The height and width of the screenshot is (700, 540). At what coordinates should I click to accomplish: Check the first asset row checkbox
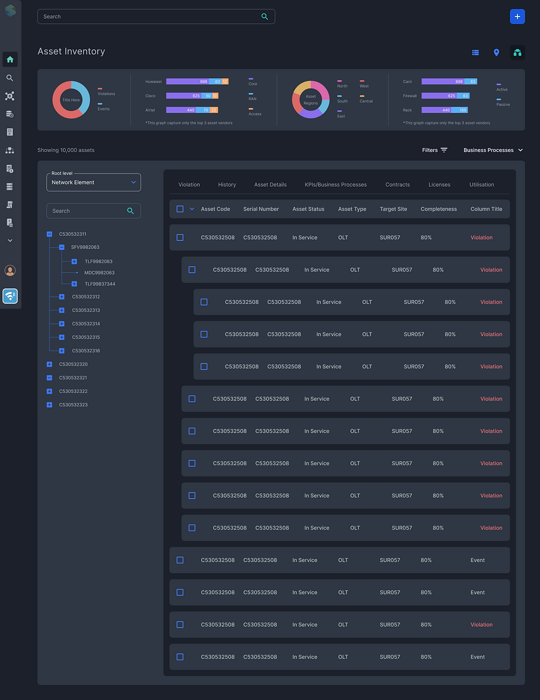(180, 238)
